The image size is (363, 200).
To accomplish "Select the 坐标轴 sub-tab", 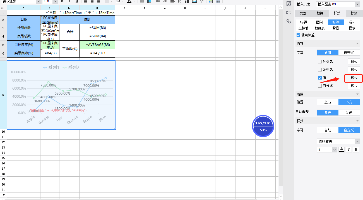I will pyautogui.click(x=303, y=28).
